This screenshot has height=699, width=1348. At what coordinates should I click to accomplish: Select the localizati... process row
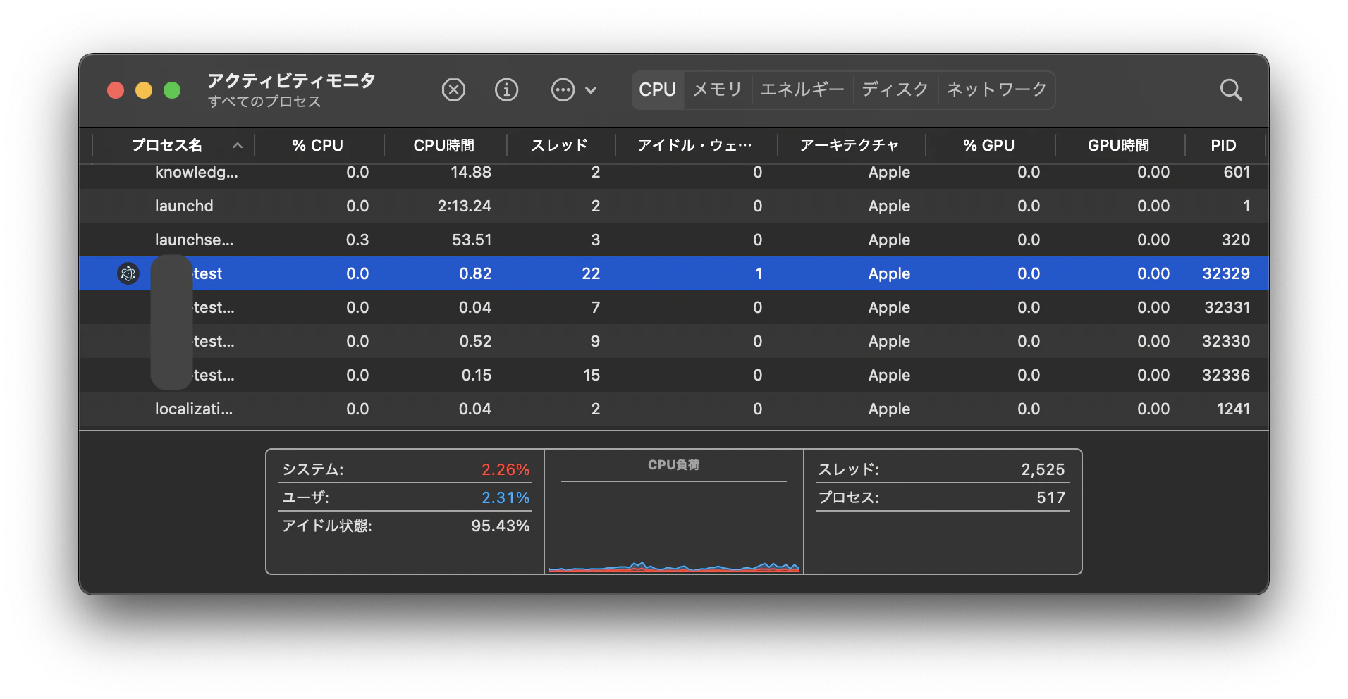tap(674, 409)
